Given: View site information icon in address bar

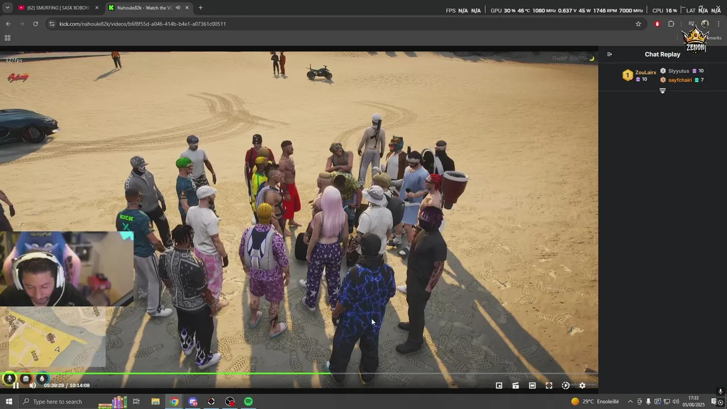Looking at the screenshot, I should click(x=52, y=24).
